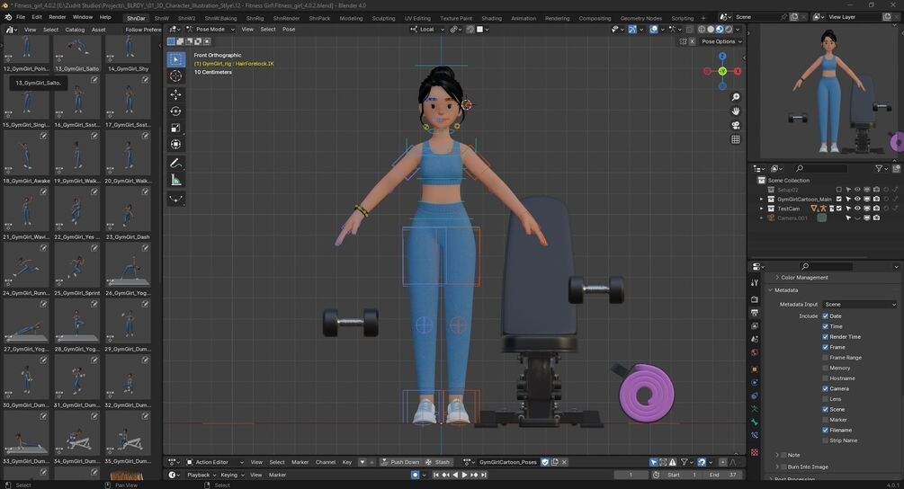Switch to the UV Editing workspace tab
Viewport: 904px width, 489px height.
point(417,19)
